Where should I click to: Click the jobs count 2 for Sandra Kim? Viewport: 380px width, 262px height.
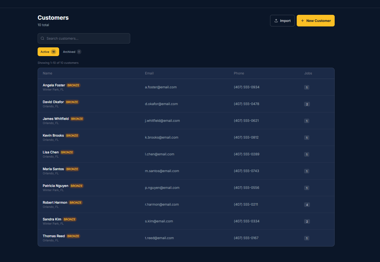(307, 221)
